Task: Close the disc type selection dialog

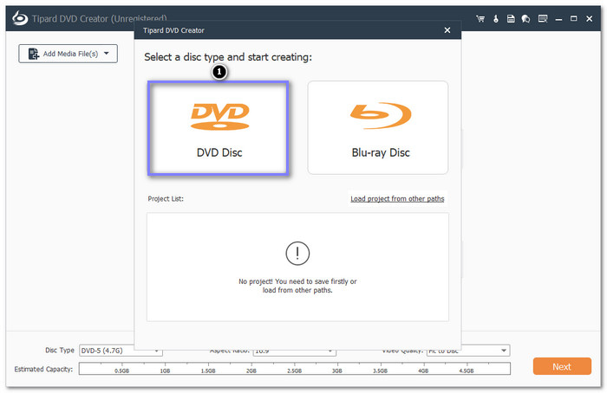Action: [447, 30]
